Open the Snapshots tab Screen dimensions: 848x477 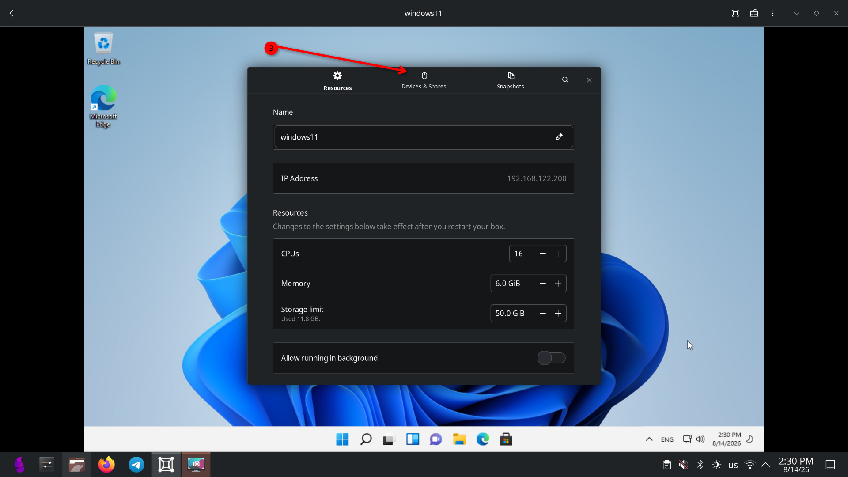click(510, 80)
